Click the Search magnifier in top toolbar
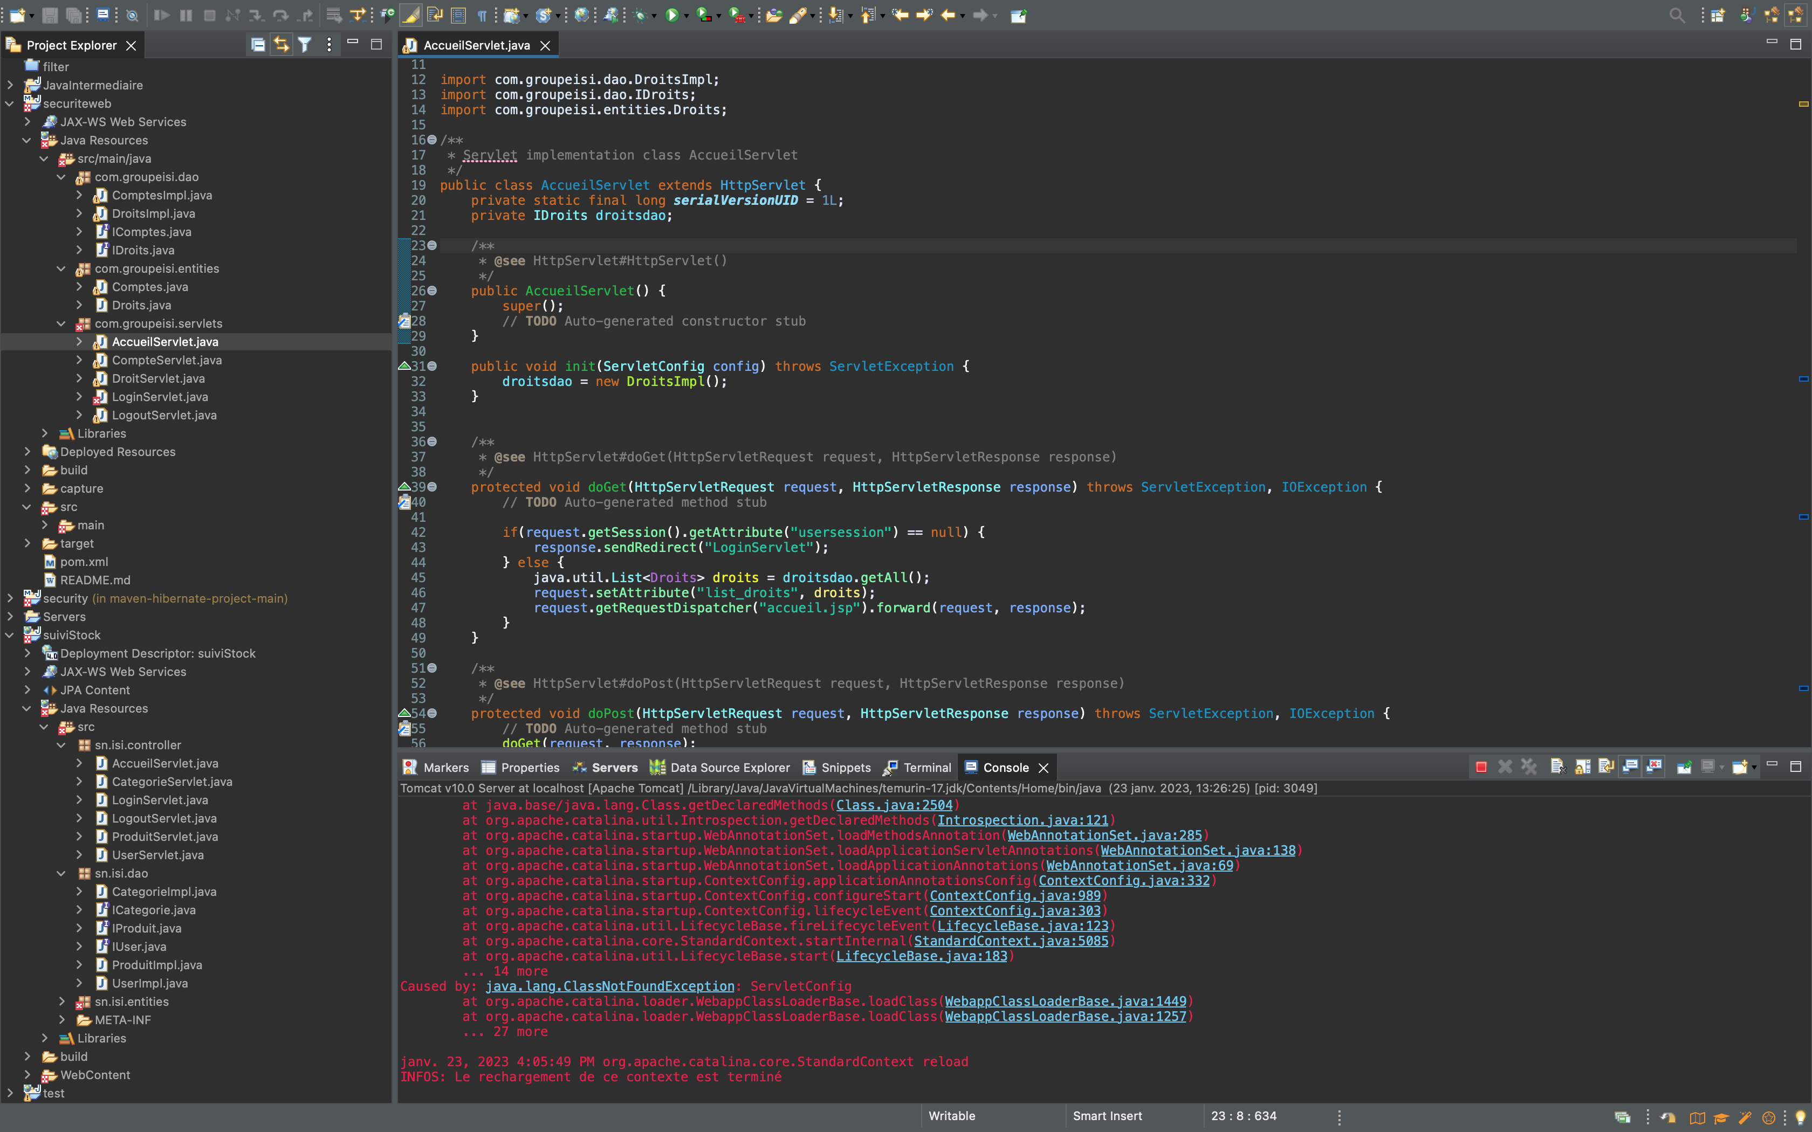The height and width of the screenshot is (1132, 1812). pos(1677,15)
